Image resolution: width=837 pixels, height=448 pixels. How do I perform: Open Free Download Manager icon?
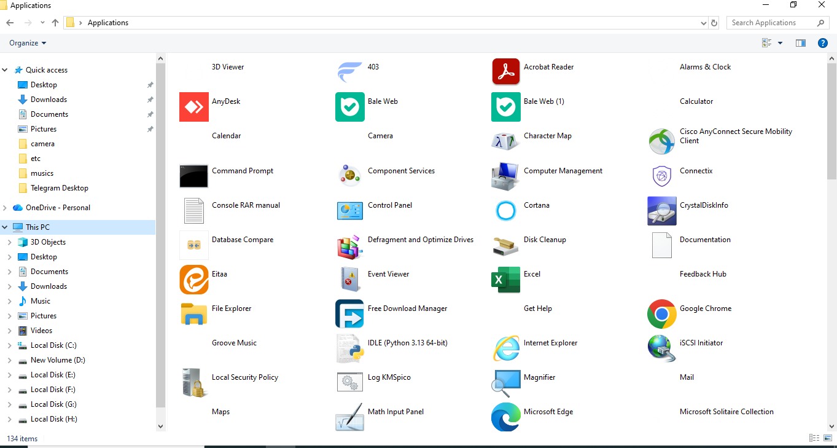click(x=350, y=314)
